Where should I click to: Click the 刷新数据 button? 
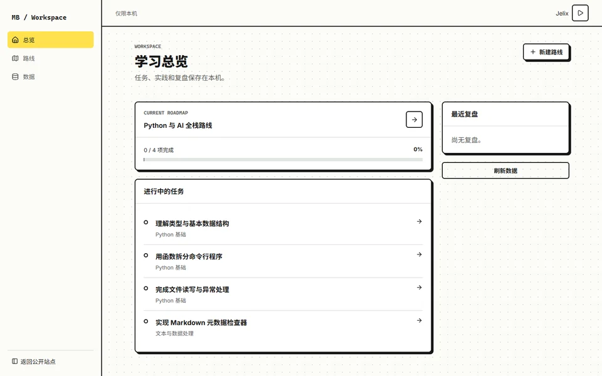(505, 170)
